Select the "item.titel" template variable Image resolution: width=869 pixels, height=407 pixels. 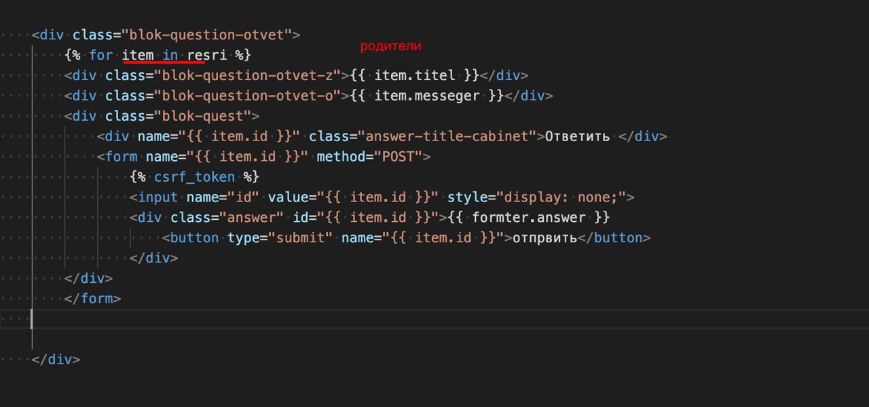(415, 75)
